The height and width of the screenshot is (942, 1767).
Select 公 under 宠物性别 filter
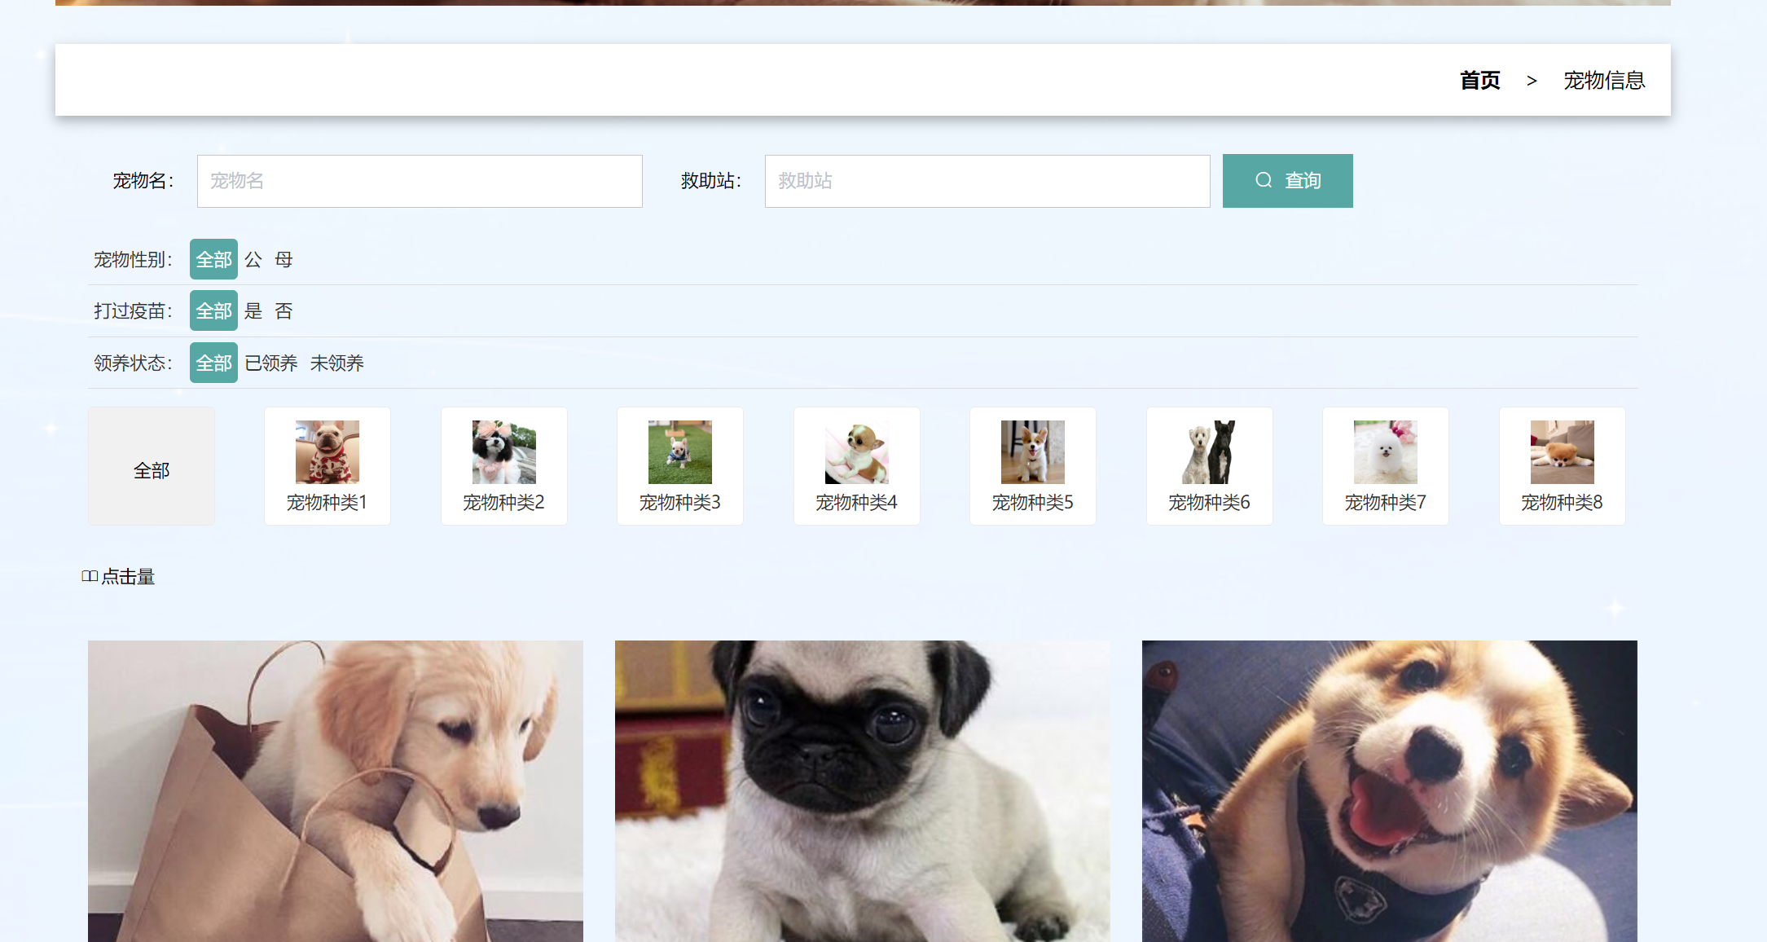click(x=253, y=259)
